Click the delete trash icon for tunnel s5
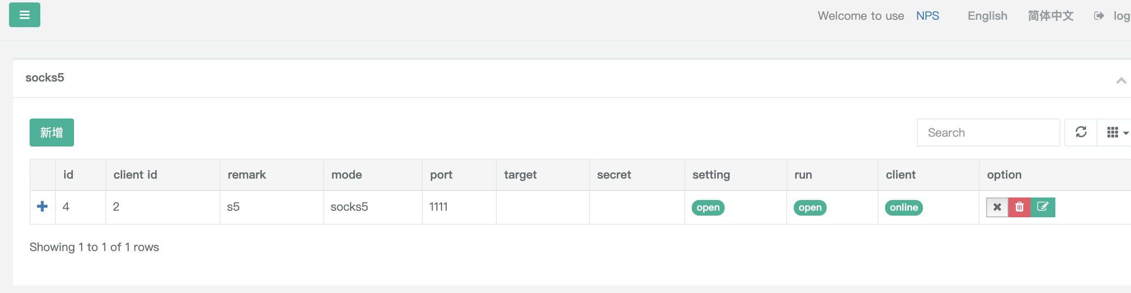 pyautogui.click(x=1020, y=207)
